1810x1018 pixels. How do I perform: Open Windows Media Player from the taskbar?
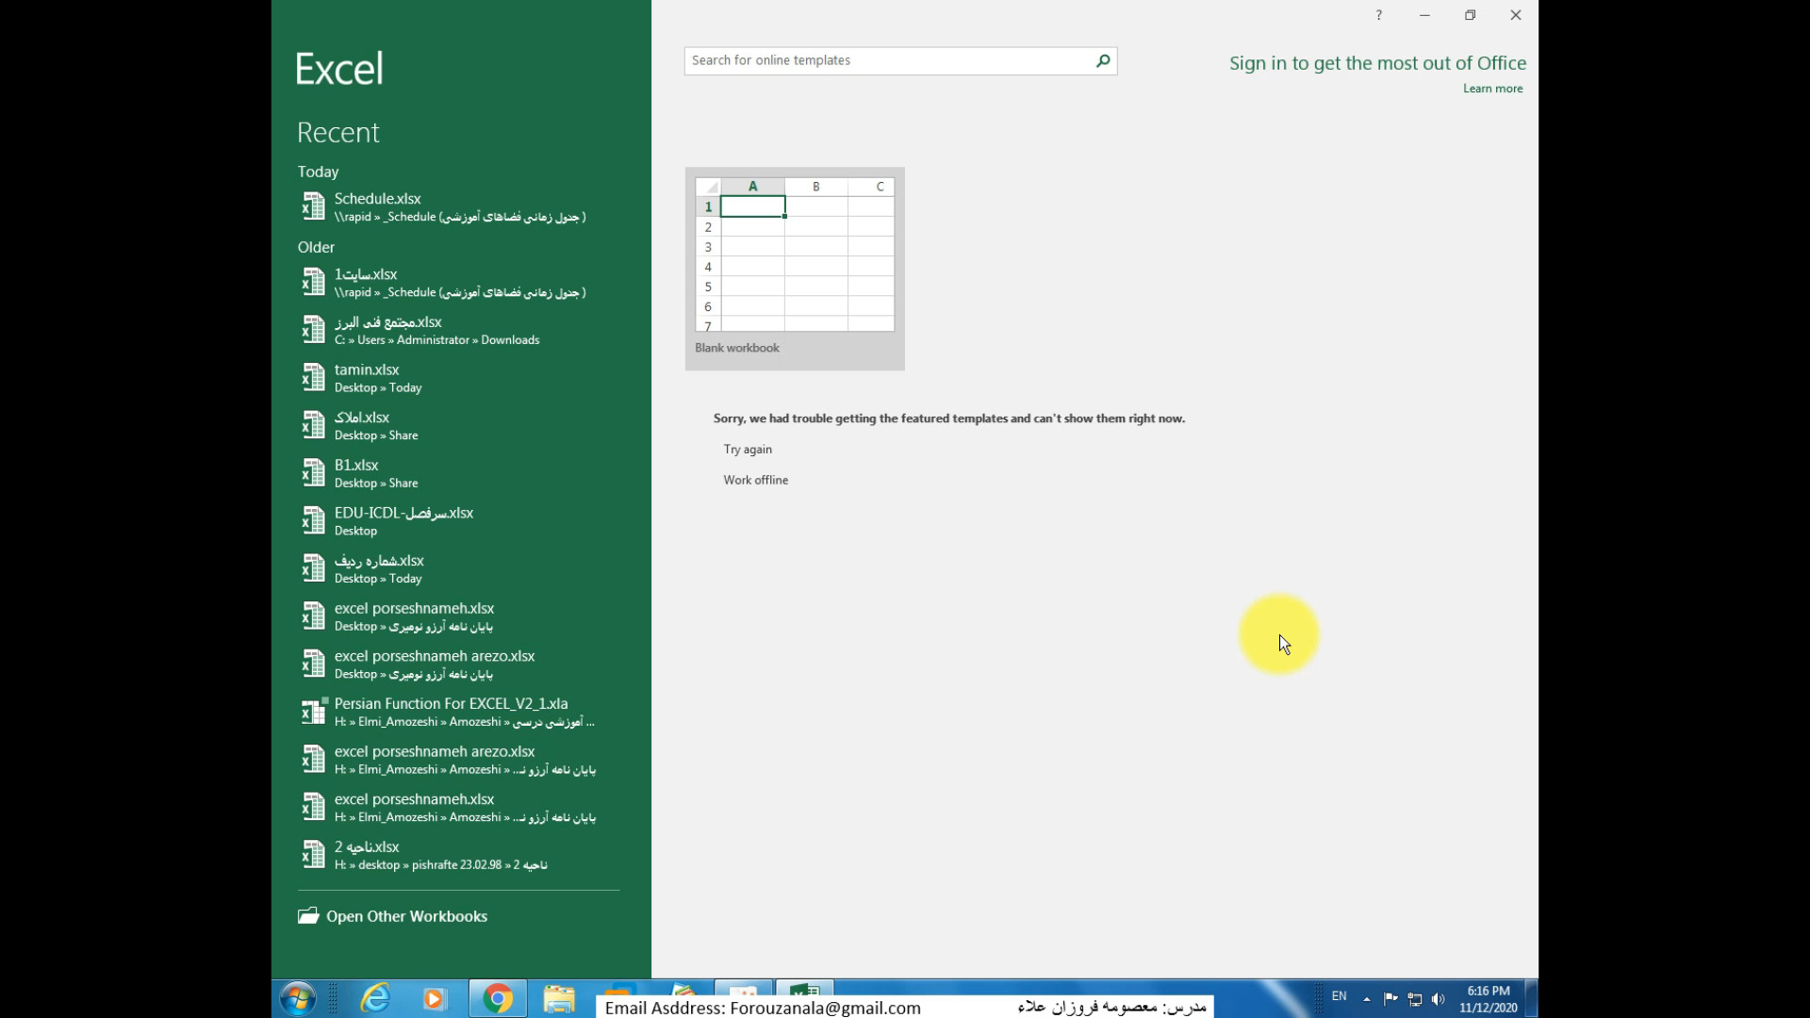pyautogui.click(x=435, y=998)
